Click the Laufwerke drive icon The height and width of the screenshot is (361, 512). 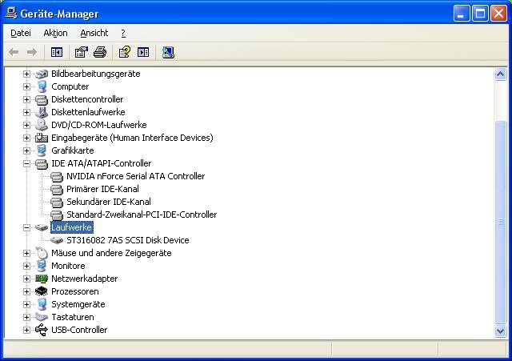click(x=42, y=227)
